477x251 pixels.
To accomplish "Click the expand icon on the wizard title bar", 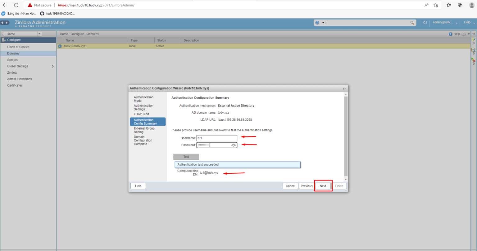I will pos(344,88).
